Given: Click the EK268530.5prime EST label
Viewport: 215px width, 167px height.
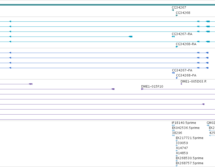Looking at the screenshot, I should click(189, 158).
